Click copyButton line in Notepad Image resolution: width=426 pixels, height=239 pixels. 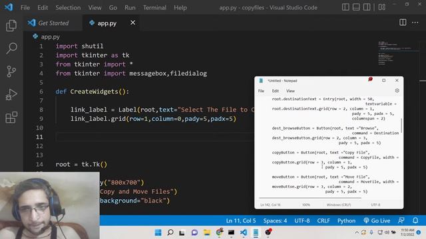coord(321,153)
